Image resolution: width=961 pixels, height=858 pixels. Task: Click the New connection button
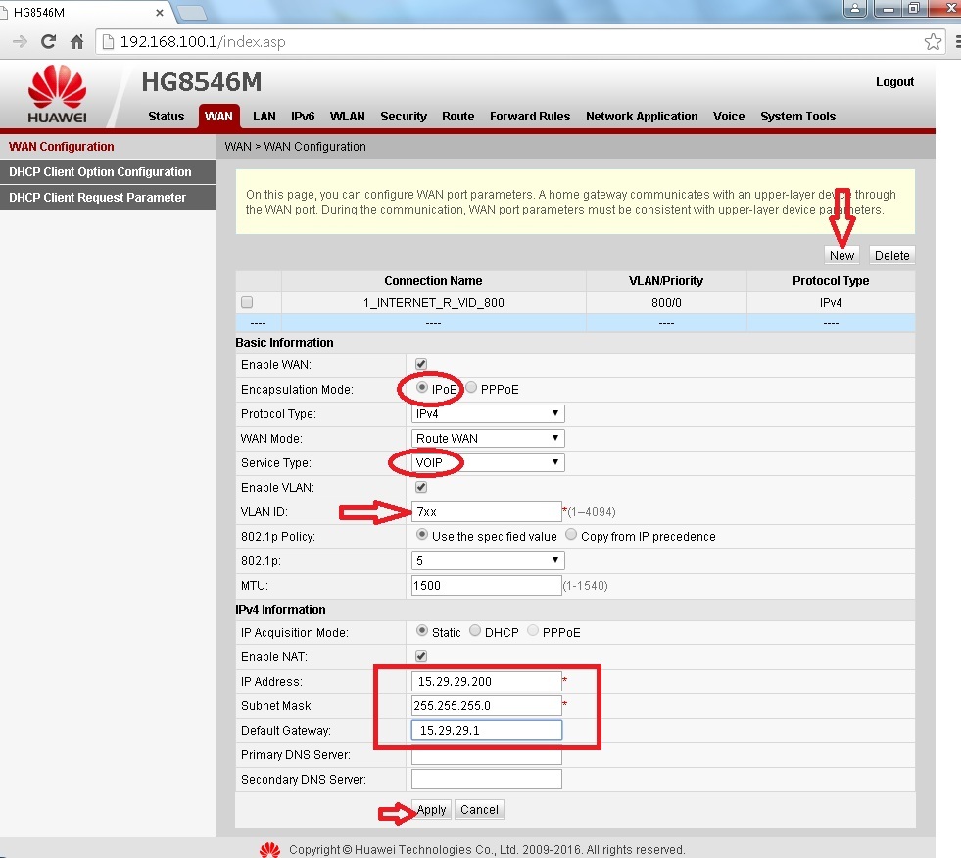pos(841,255)
